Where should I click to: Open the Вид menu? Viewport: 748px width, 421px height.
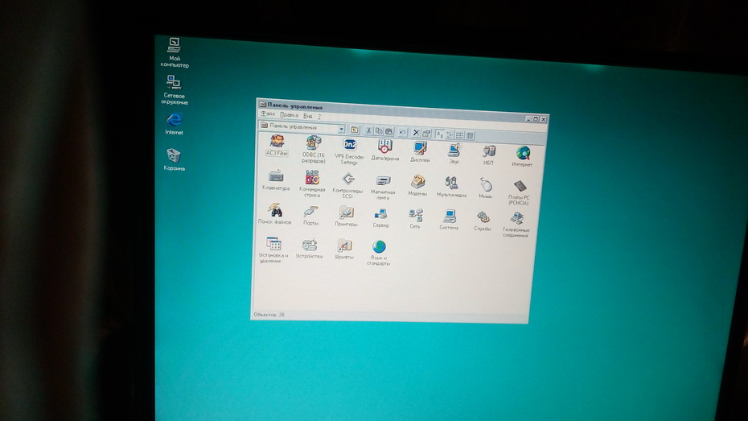tap(308, 115)
